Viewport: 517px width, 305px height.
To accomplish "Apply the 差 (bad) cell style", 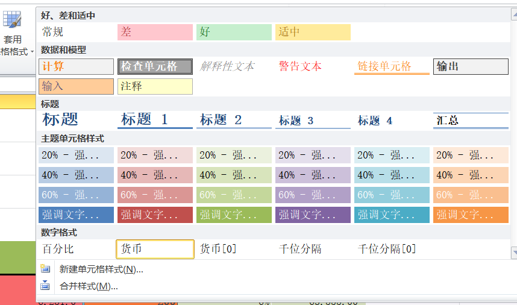I will click(x=155, y=32).
